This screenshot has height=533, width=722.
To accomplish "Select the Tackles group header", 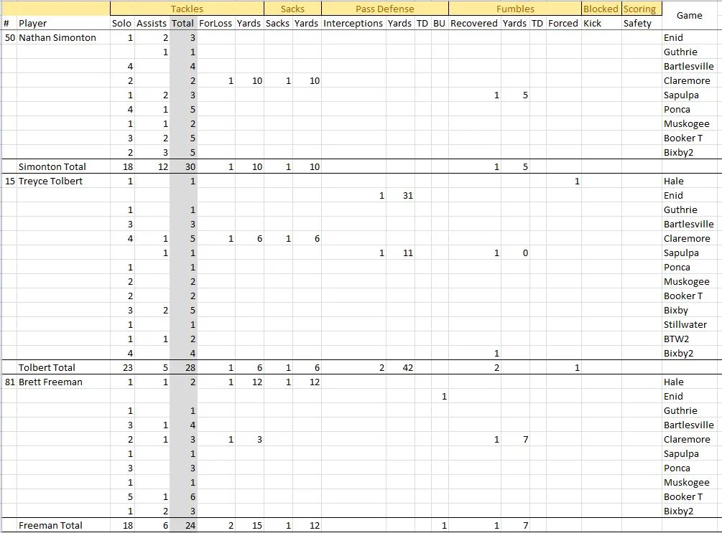I will pos(187,9).
